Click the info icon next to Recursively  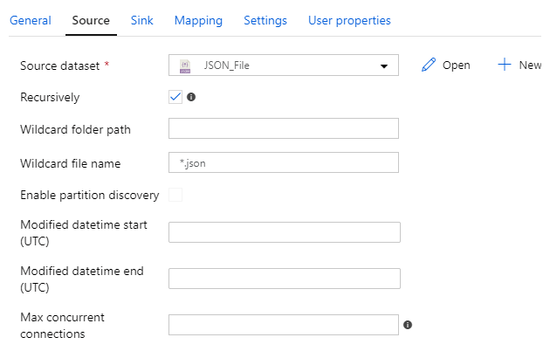191,97
